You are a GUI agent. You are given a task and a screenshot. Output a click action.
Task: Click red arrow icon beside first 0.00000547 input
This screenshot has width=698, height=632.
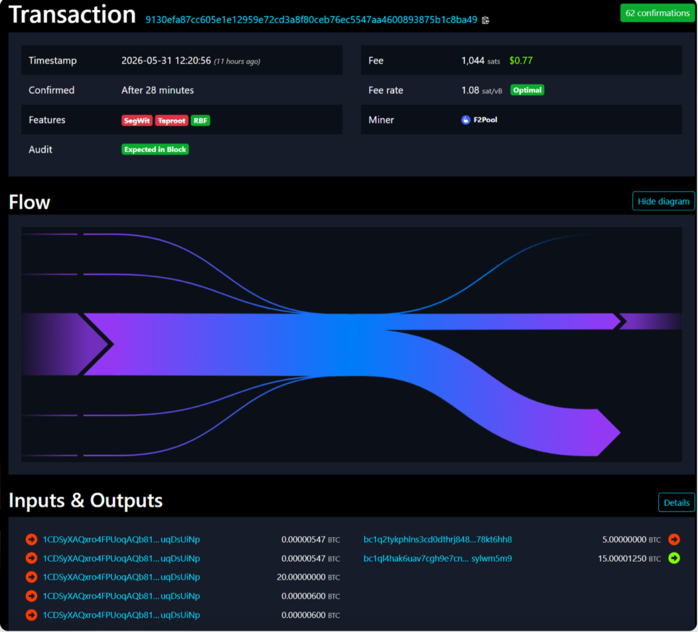[x=31, y=539]
